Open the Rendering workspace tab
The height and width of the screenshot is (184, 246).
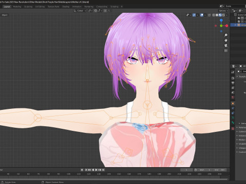89,7
